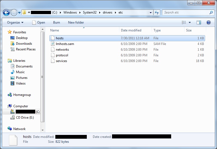Click the Change your view icon
This screenshot has width=217, height=149.
184,22
